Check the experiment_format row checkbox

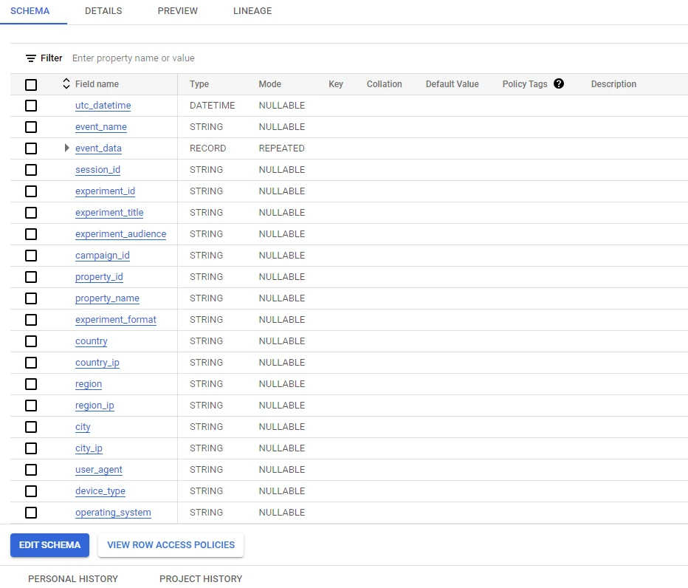click(x=31, y=320)
